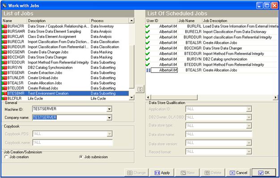
Task: Open the Copybook PDS dropdown
Action: coord(110,134)
